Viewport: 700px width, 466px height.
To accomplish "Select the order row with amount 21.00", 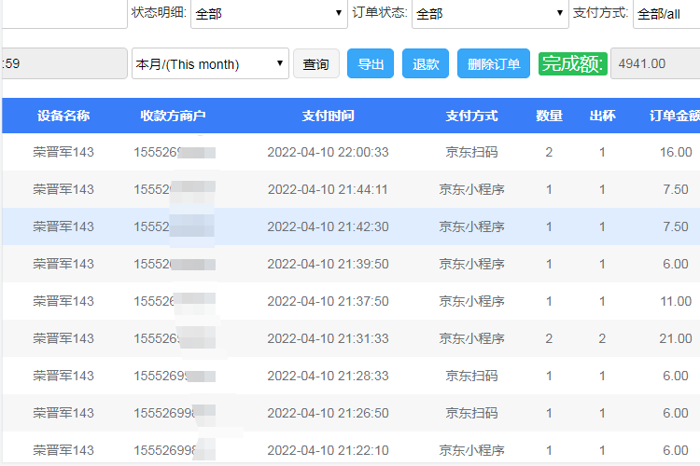I will point(328,338).
